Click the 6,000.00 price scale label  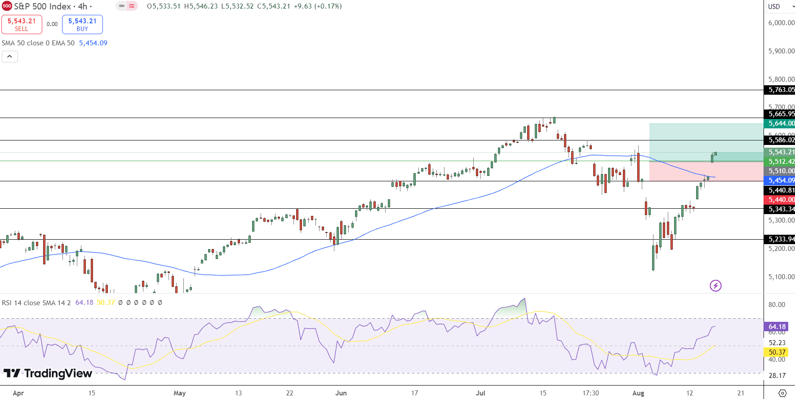click(x=781, y=23)
